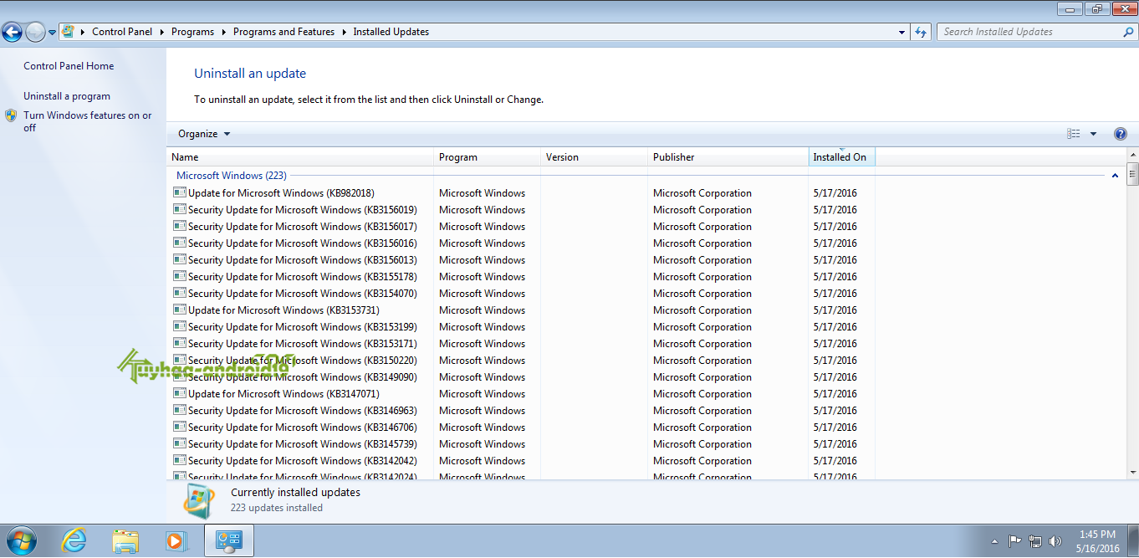Click the icon of update KB982018
The width and height of the screenshot is (1139, 558).
click(180, 192)
